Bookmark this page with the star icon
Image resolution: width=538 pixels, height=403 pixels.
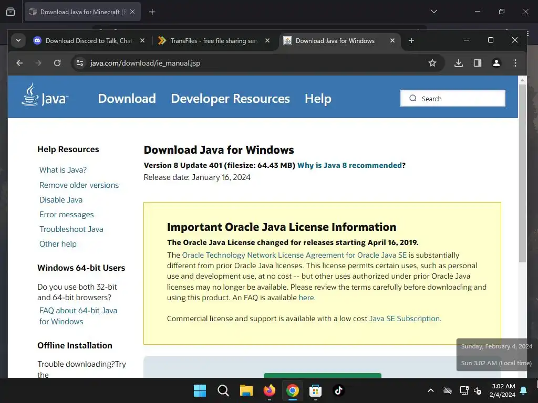tap(432, 63)
